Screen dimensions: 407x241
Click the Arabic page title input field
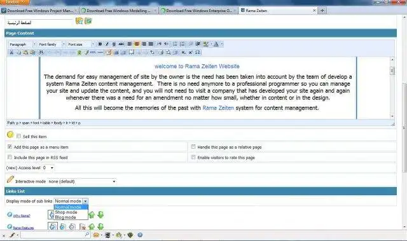pyautogui.click(x=39, y=22)
